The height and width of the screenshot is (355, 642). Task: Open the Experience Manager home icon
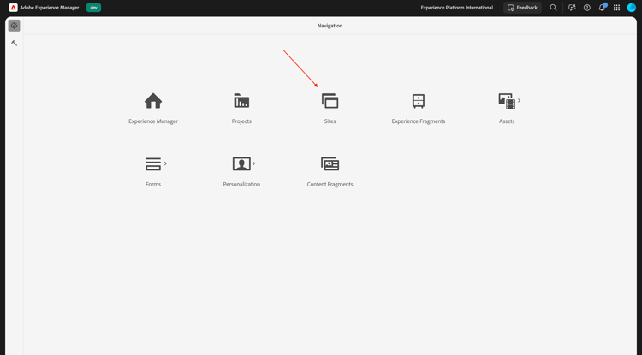pos(153,101)
